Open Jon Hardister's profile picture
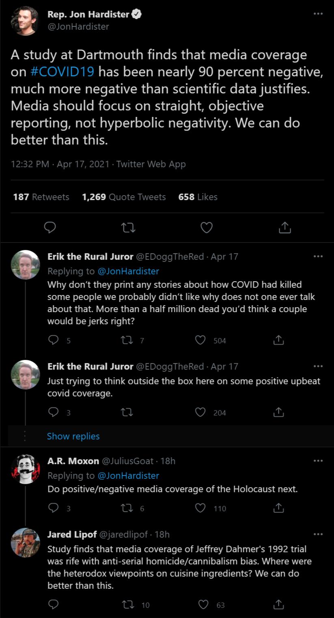The height and width of the screenshot is (618, 334). pyautogui.click(x=24, y=21)
